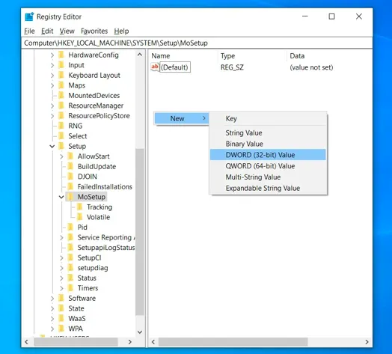Screen dimensions: 392x354
Task: Click the Pid folder icon
Action: [70, 228]
